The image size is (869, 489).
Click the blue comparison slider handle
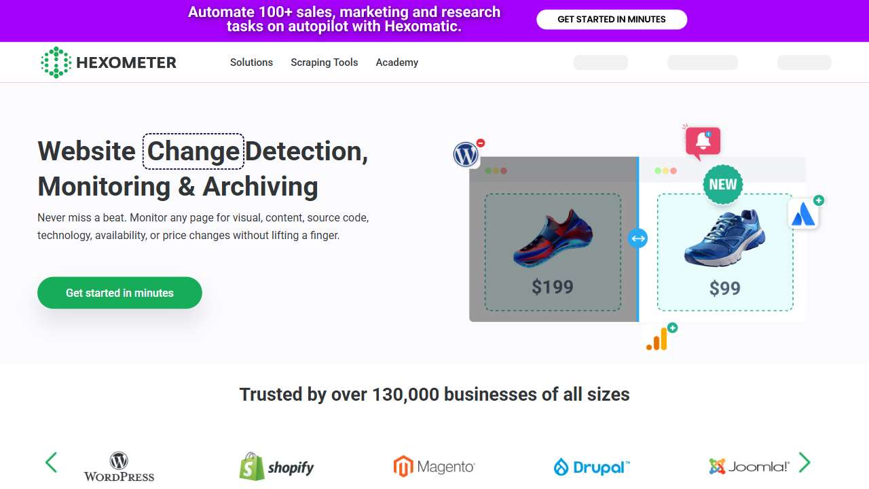[x=637, y=238]
